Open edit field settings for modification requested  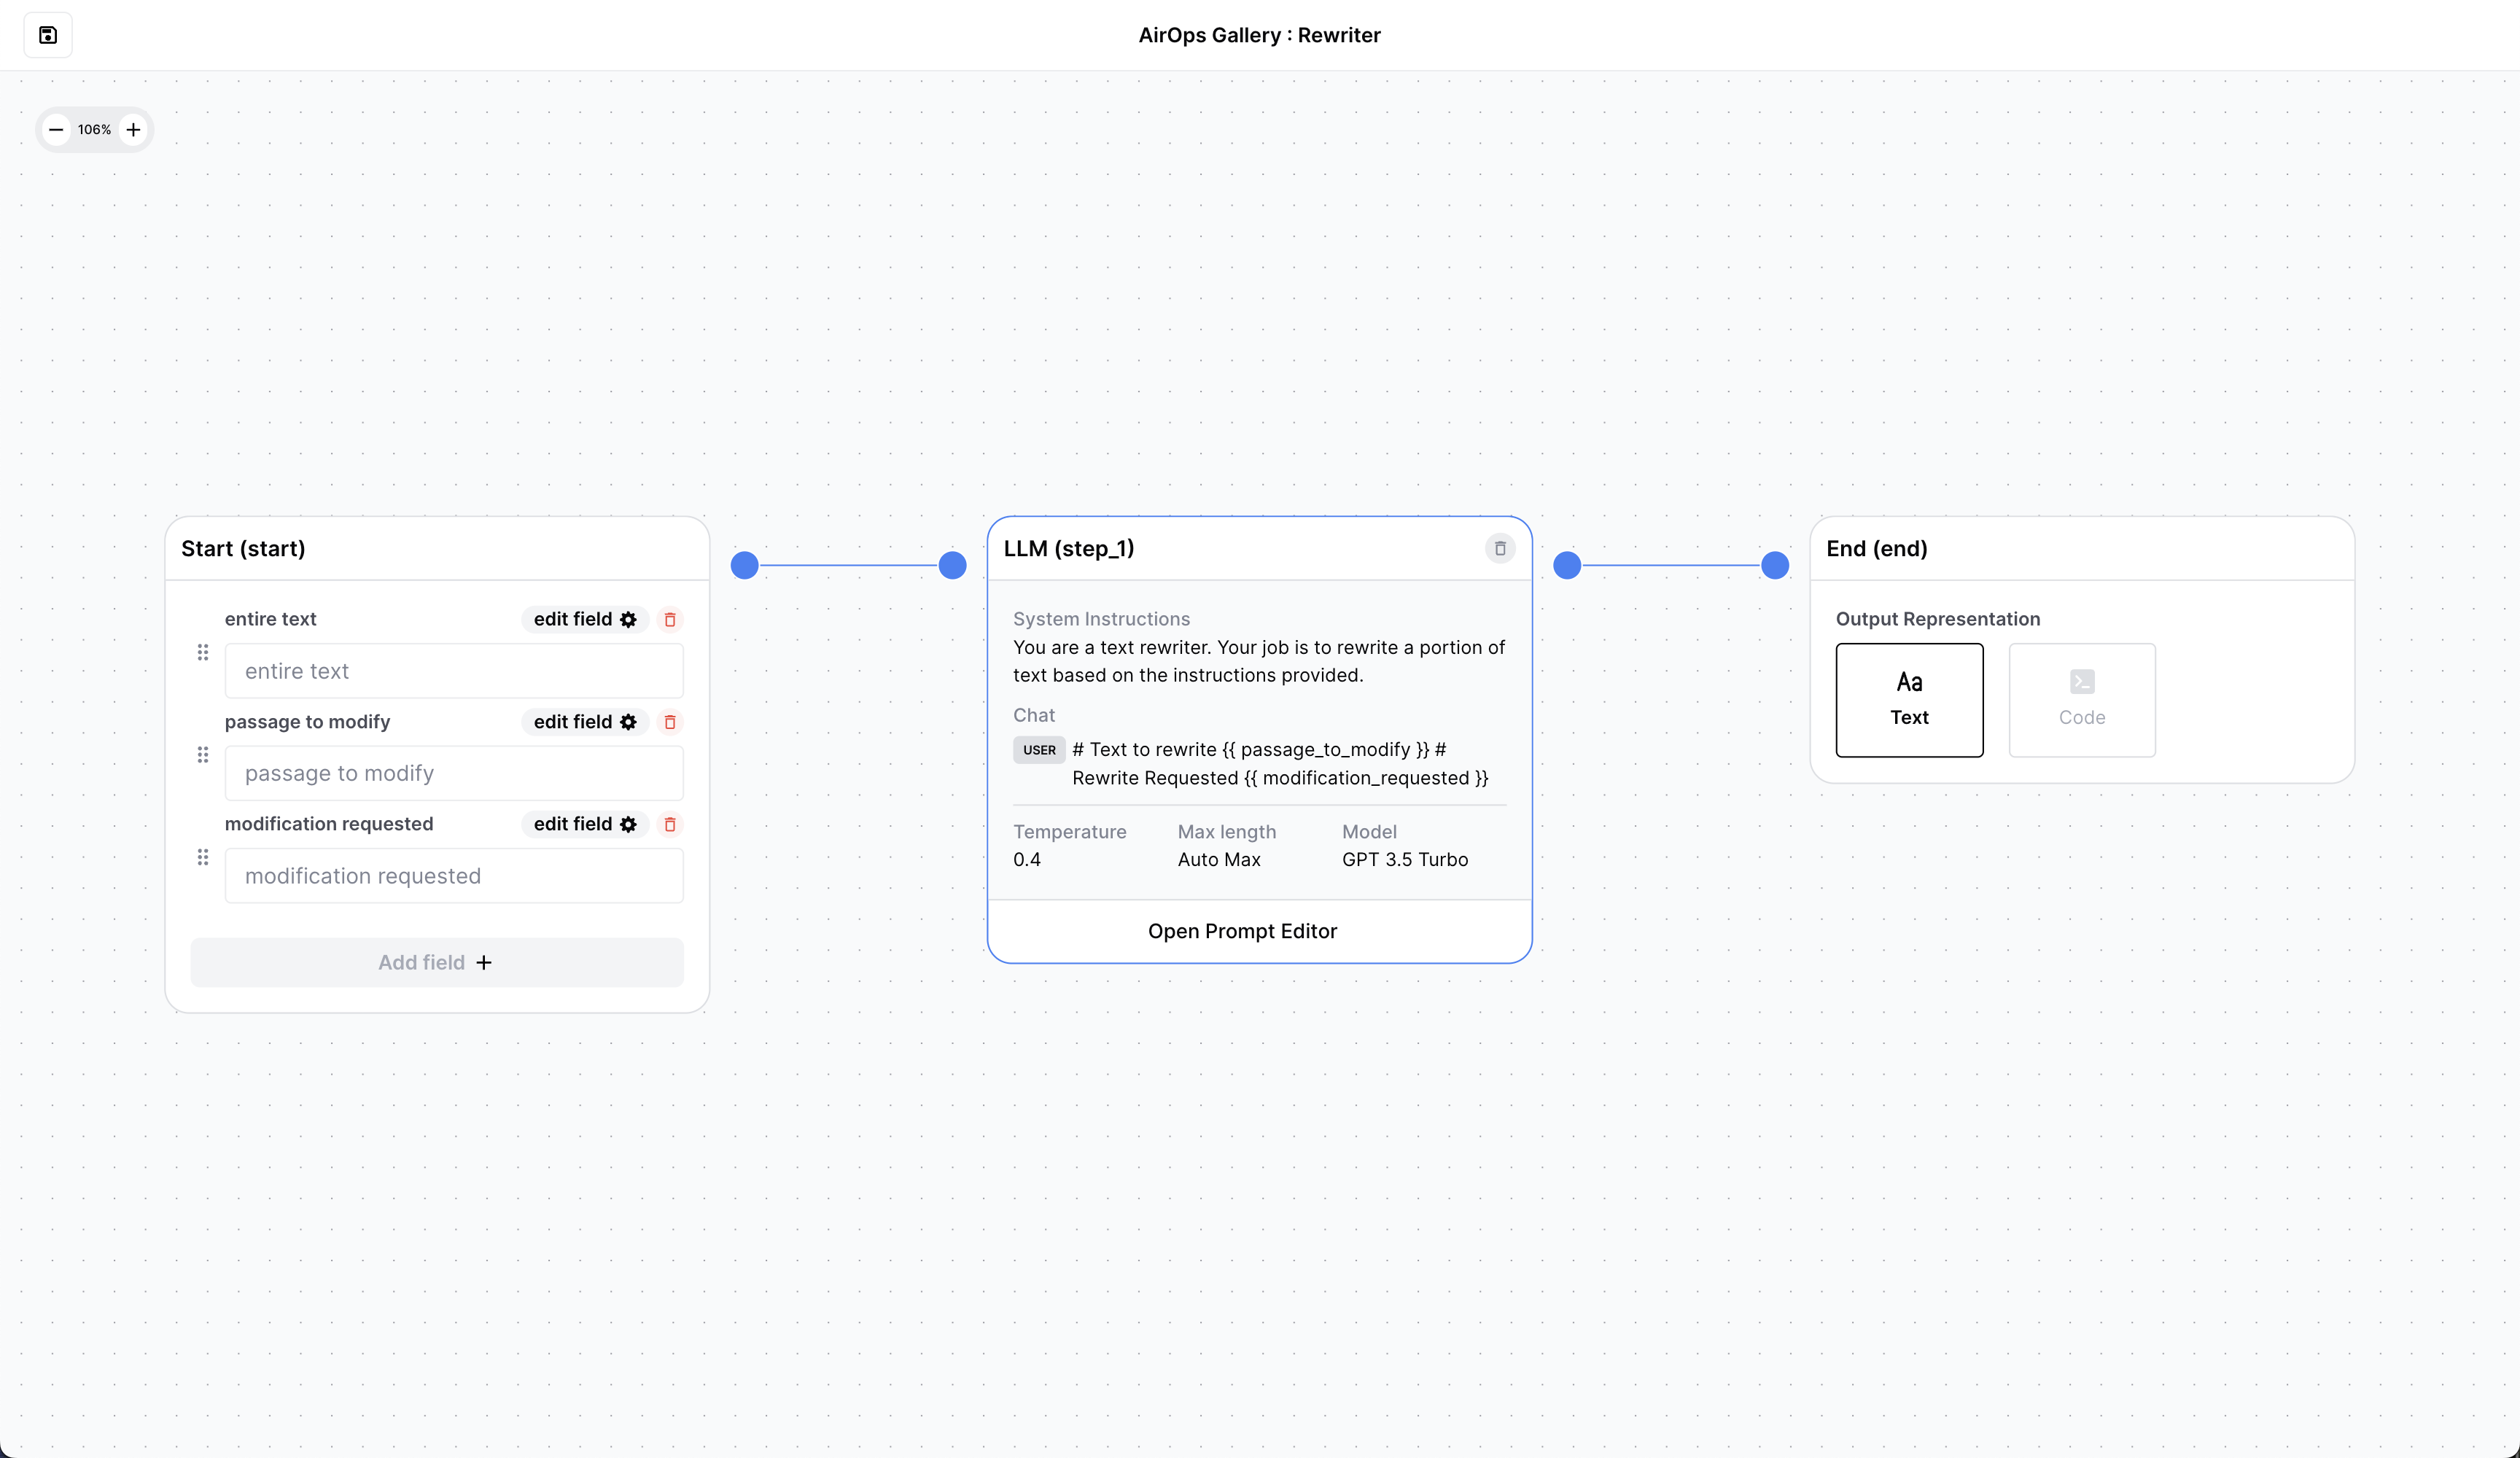(x=585, y=824)
